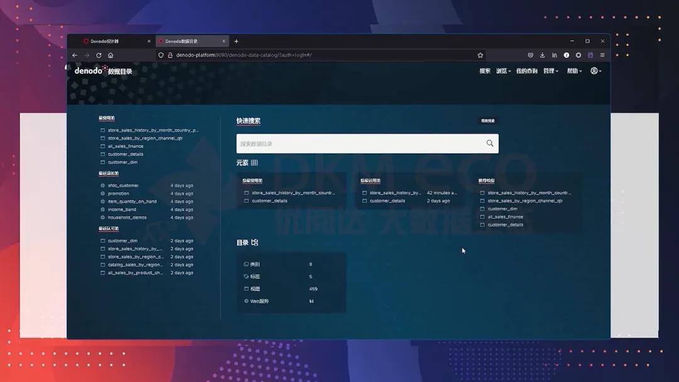
Task: Open the Firefox downloads icon
Action: 543,55
